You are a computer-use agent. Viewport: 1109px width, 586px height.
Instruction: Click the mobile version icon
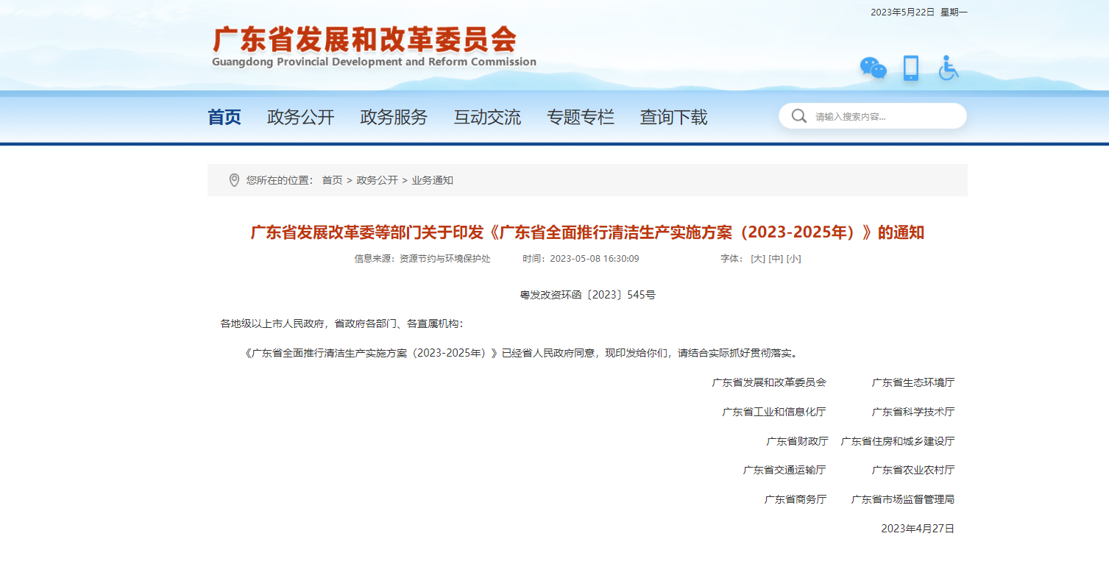[x=910, y=68]
